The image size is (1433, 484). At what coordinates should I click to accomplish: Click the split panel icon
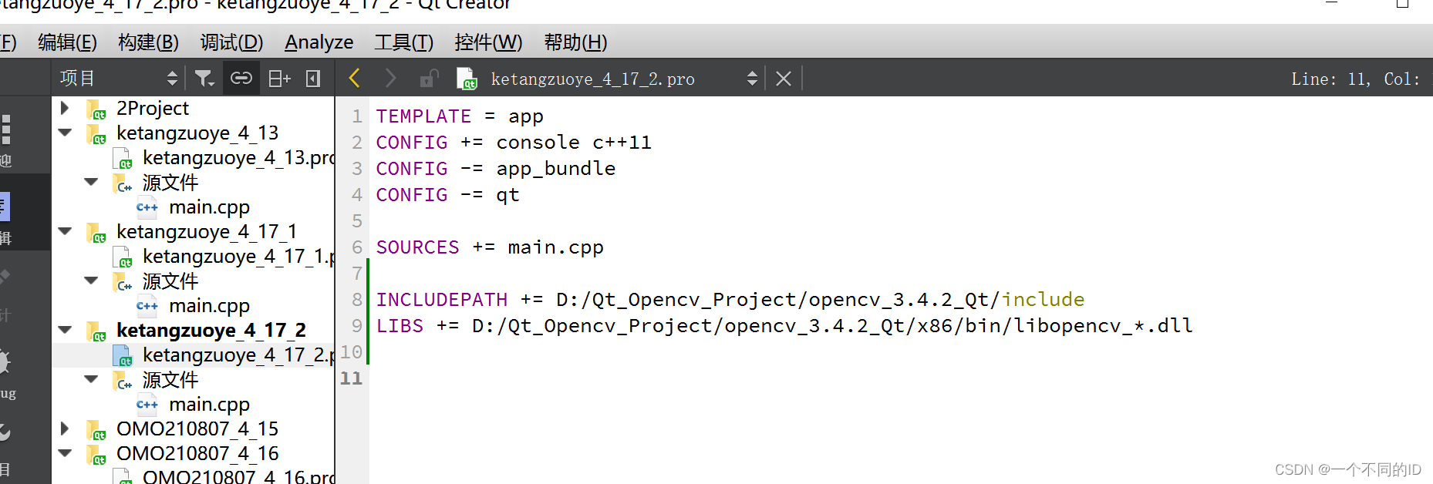278,78
